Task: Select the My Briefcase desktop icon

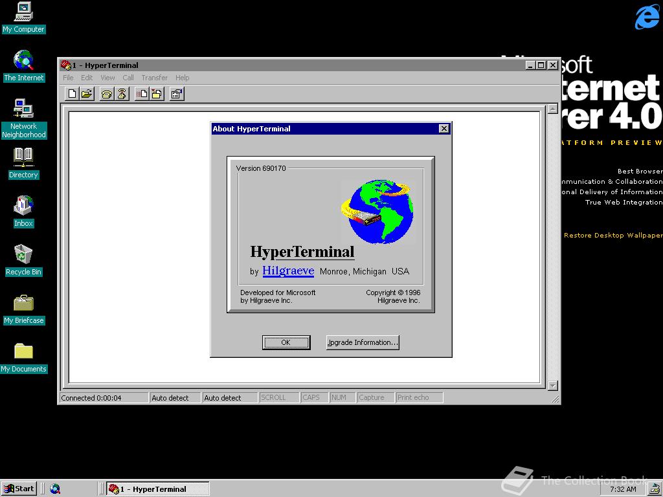Action: click(x=24, y=309)
